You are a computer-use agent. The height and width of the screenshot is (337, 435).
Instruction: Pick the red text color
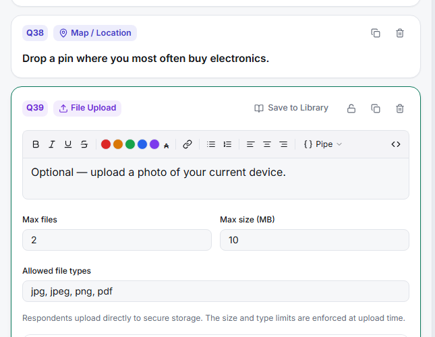pyautogui.click(x=106, y=144)
